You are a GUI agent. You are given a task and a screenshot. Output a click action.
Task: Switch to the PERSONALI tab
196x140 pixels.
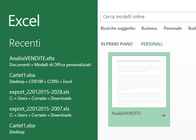point(152,44)
